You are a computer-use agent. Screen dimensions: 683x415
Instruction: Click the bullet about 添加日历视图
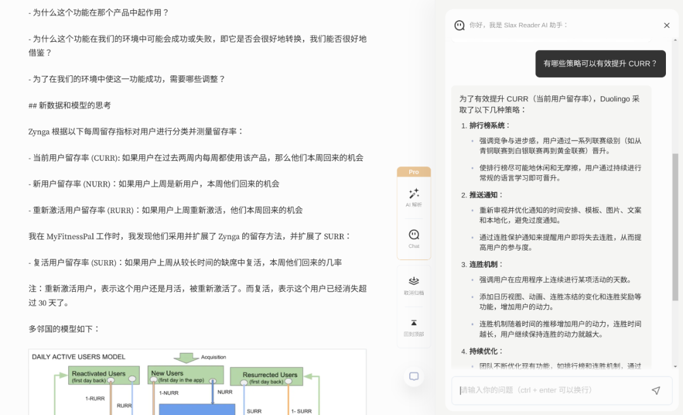[x=560, y=302]
